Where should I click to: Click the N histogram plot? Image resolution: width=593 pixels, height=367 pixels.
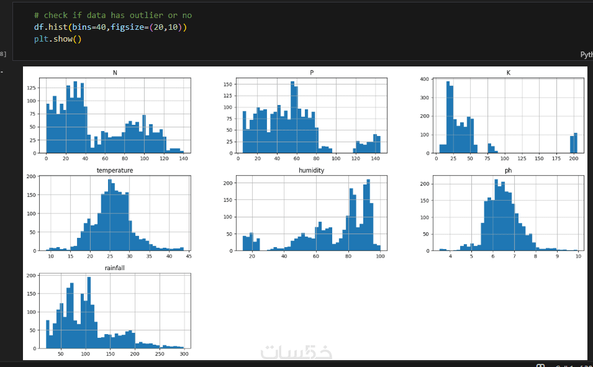click(115, 116)
